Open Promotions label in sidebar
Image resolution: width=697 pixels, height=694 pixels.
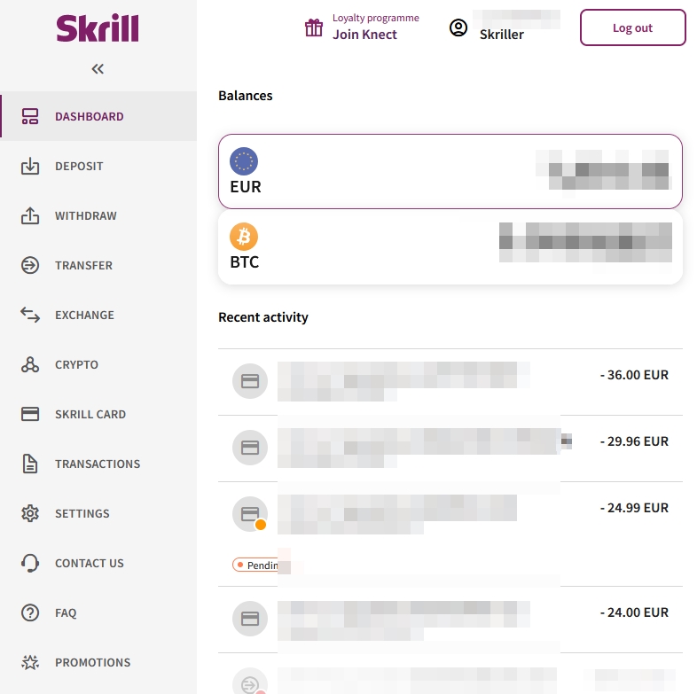93,662
